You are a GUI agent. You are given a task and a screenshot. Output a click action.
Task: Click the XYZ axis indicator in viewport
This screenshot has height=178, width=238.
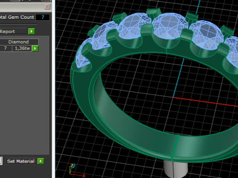(x=77, y=171)
